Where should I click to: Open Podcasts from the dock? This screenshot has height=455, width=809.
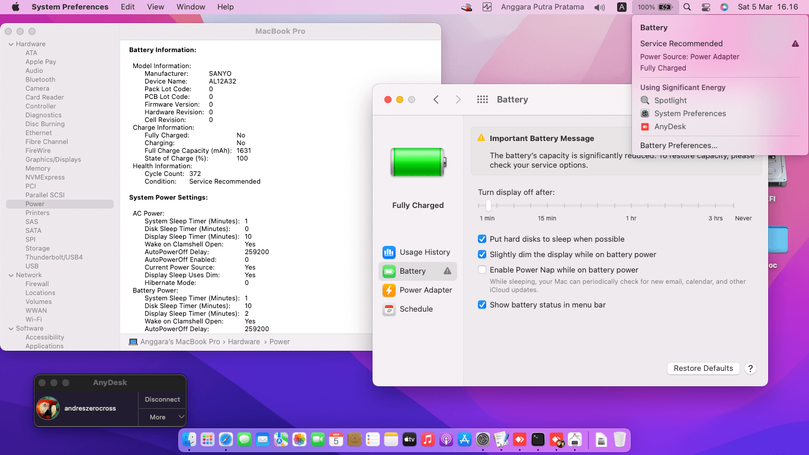446,439
